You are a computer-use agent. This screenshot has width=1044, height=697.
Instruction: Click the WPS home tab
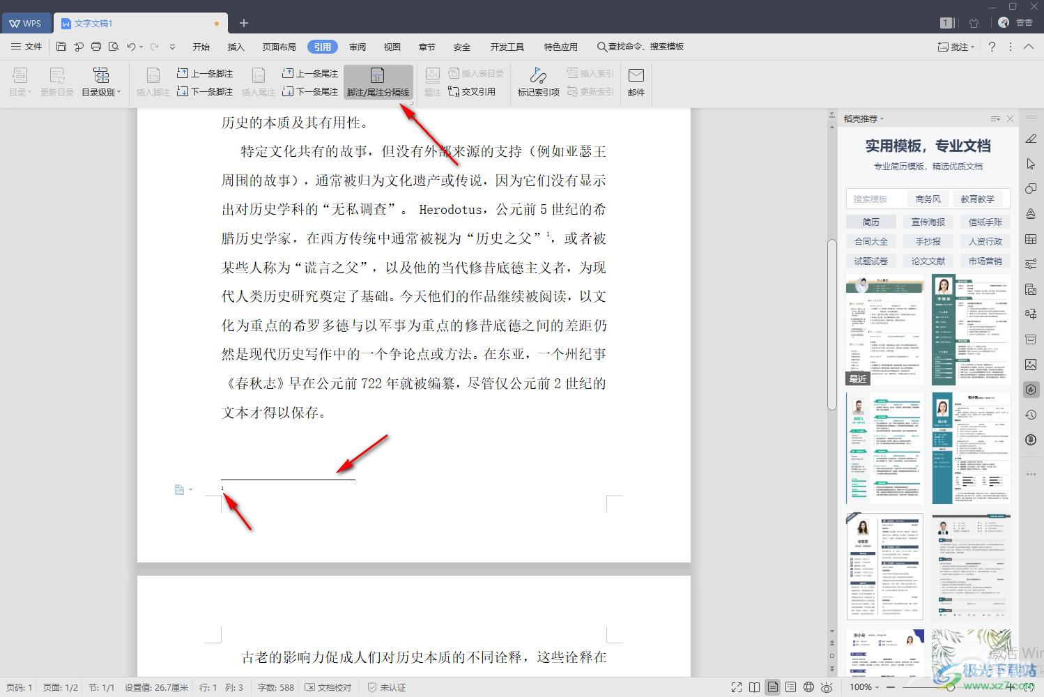pyautogui.click(x=26, y=23)
